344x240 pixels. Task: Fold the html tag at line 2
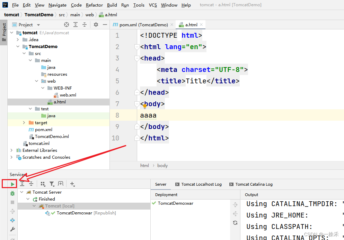coord(137,47)
